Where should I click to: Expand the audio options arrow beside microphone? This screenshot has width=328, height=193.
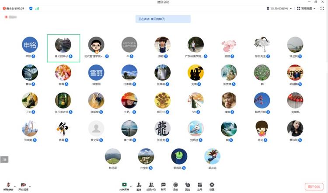click(x=15, y=186)
